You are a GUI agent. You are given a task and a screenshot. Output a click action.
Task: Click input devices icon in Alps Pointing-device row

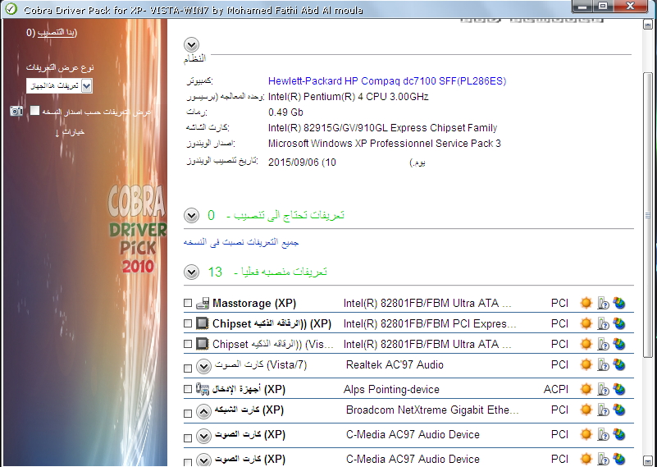[203, 389]
